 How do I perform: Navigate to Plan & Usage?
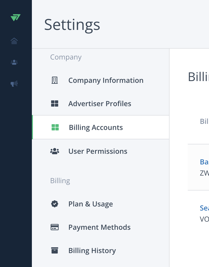click(x=91, y=204)
